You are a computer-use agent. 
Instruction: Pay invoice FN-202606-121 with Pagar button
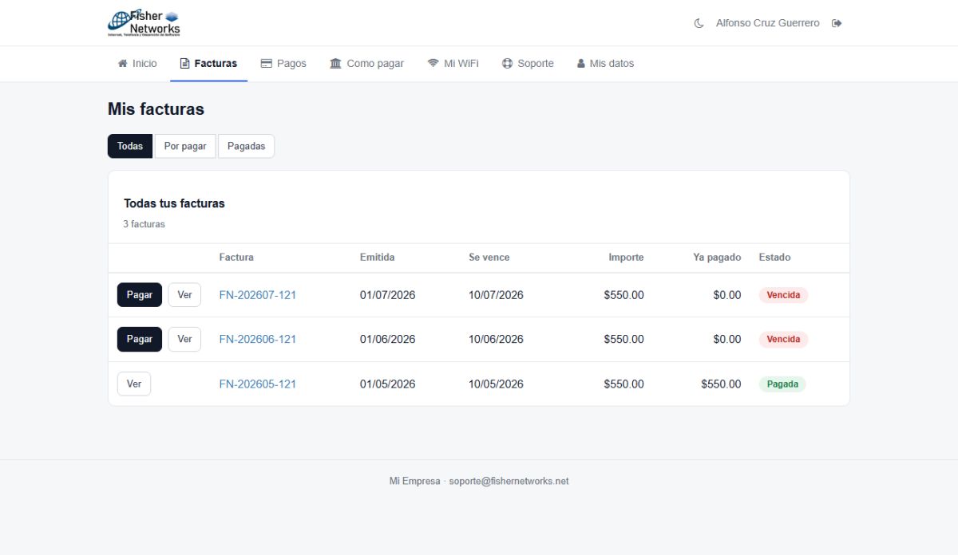[x=140, y=339]
